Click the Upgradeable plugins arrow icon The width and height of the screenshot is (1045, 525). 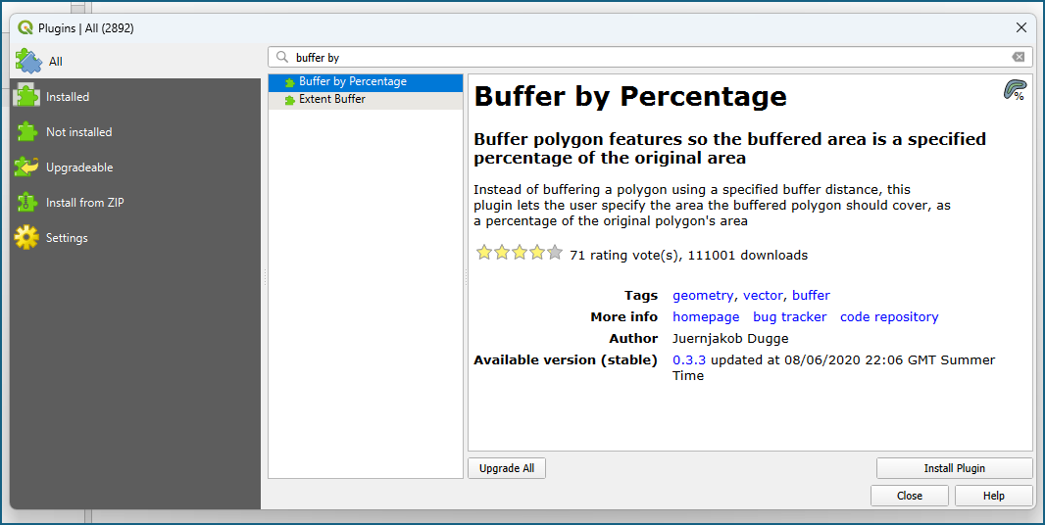(x=26, y=167)
